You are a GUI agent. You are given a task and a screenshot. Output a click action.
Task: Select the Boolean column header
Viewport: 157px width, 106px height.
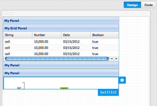pyautogui.click(x=105, y=35)
